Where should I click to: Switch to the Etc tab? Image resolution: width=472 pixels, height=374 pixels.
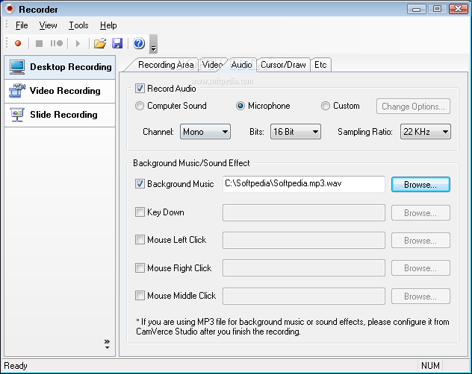(x=320, y=65)
